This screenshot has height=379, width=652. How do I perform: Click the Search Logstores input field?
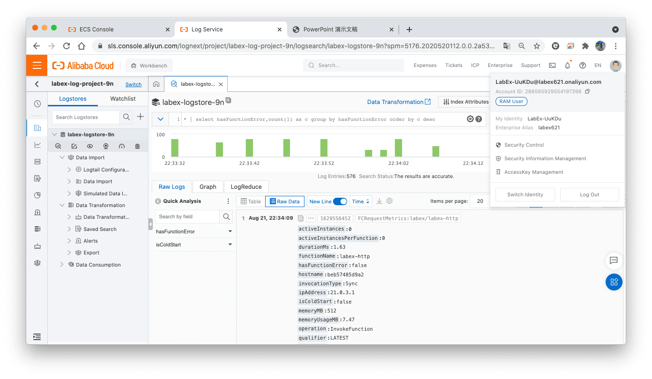point(86,117)
